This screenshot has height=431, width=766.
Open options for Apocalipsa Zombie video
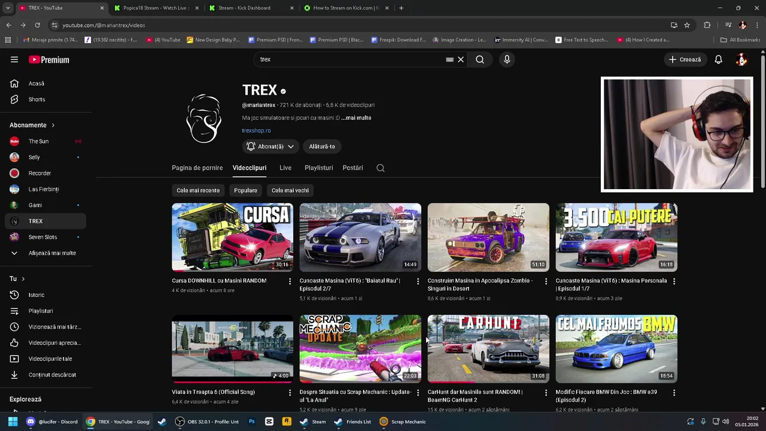tap(546, 281)
